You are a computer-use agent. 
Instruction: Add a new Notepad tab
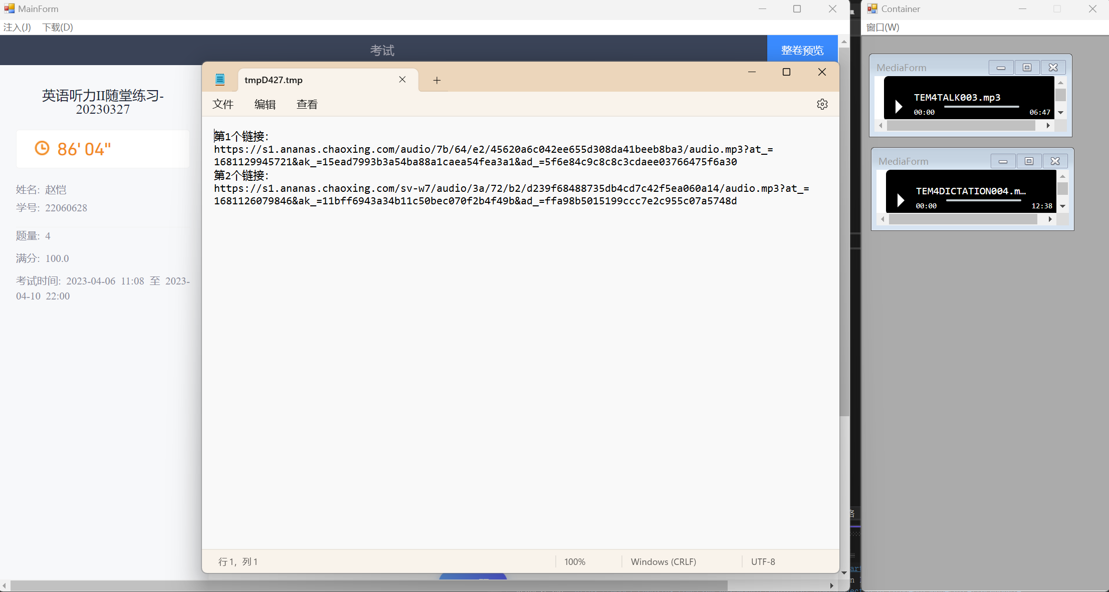[436, 80]
